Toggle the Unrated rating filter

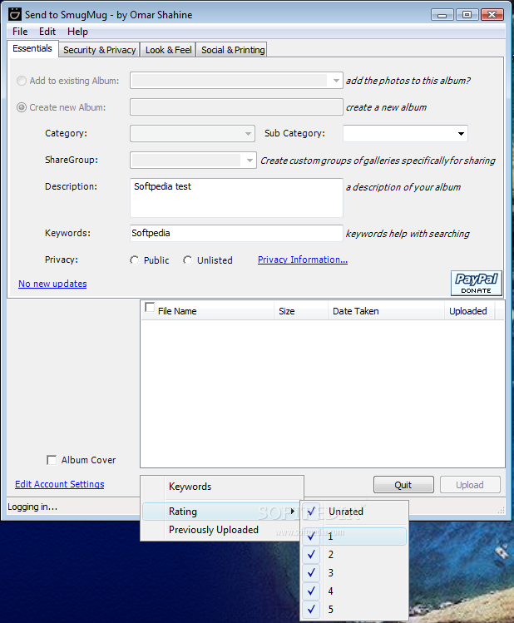click(354, 512)
